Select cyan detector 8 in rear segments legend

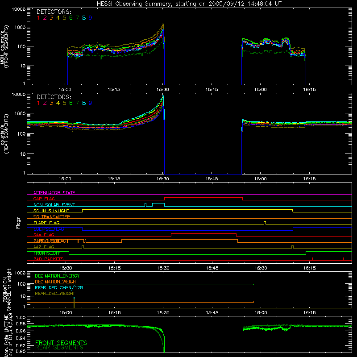pyautogui.click(x=84, y=103)
